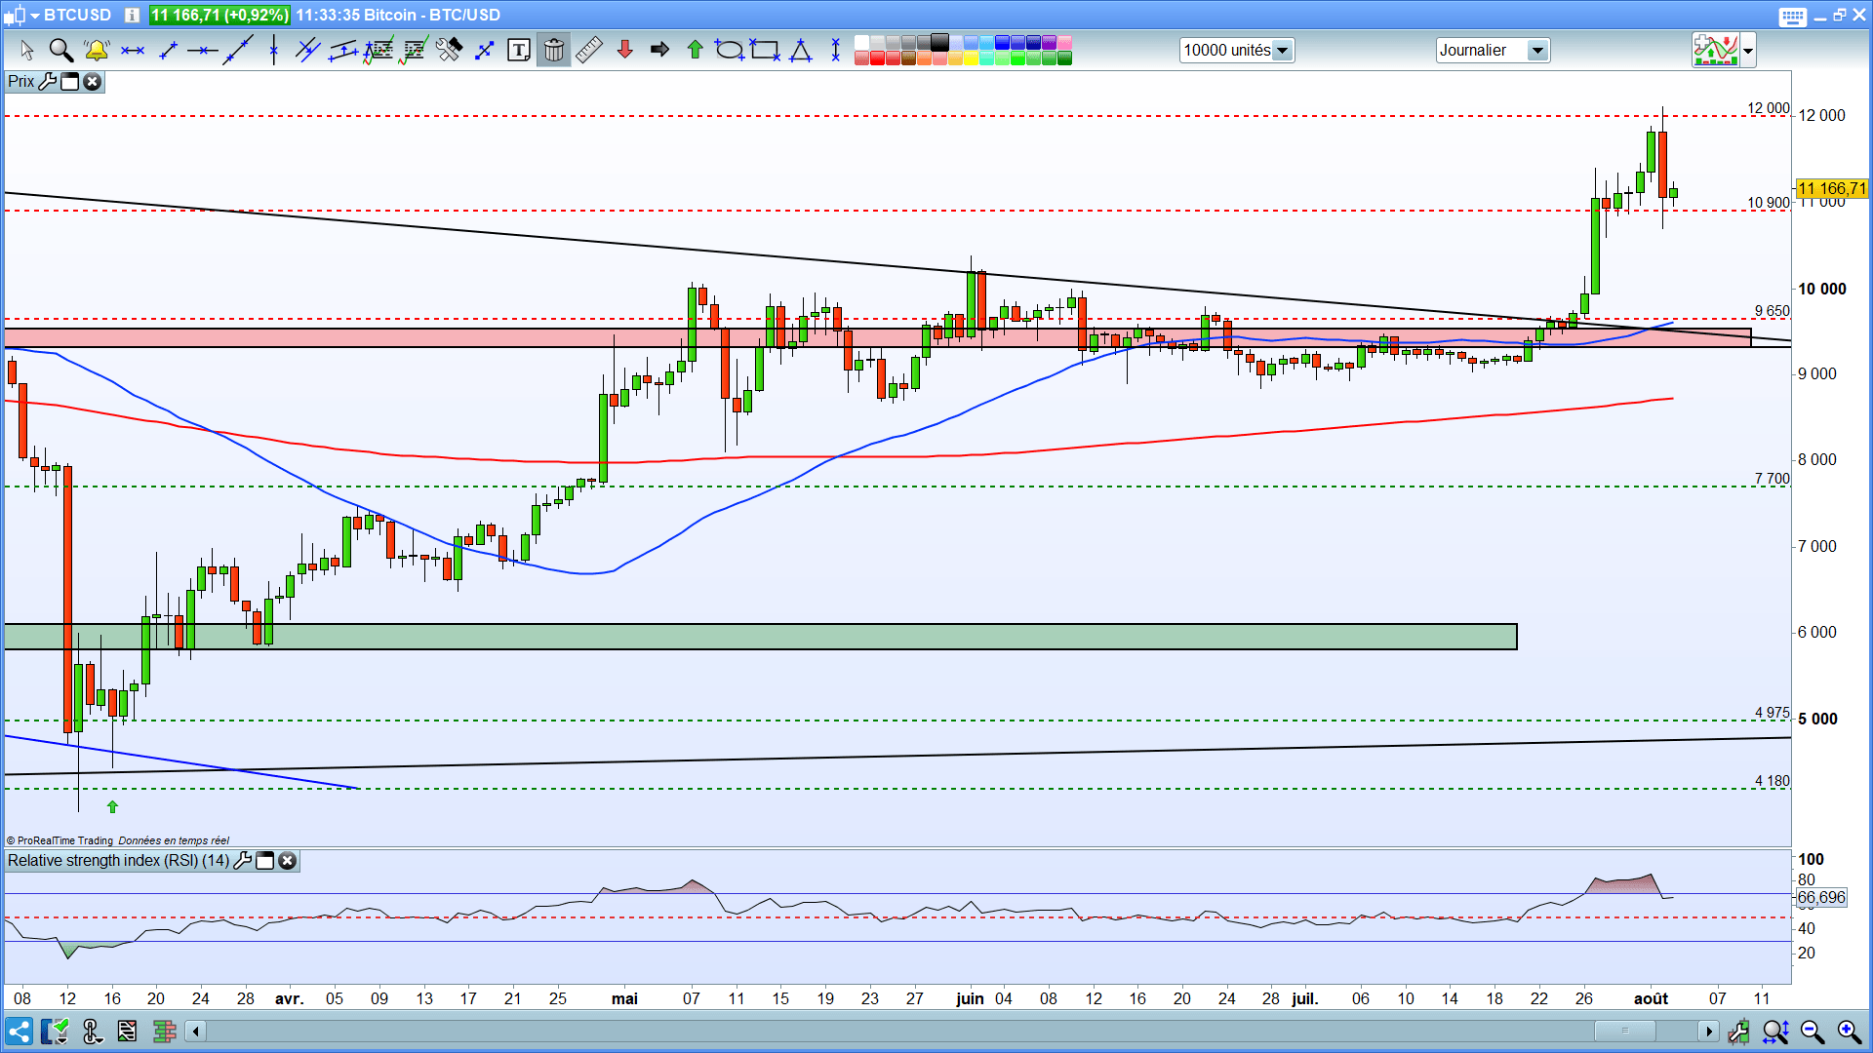The height and width of the screenshot is (1053, 1873).
Task: Click the BTCUSD instrument name
Action: tap(78, 15)
